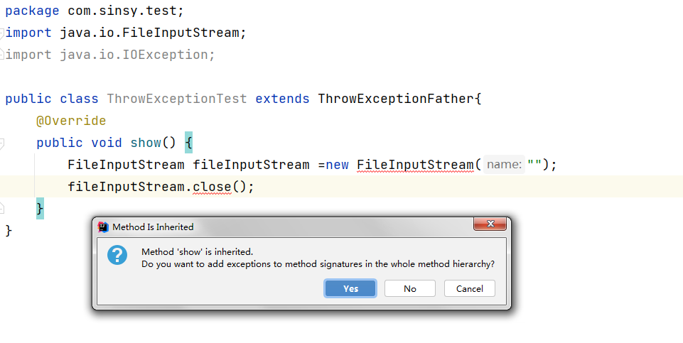
Task: Collapse the imports block fold marker
Action: pos(3,33)
